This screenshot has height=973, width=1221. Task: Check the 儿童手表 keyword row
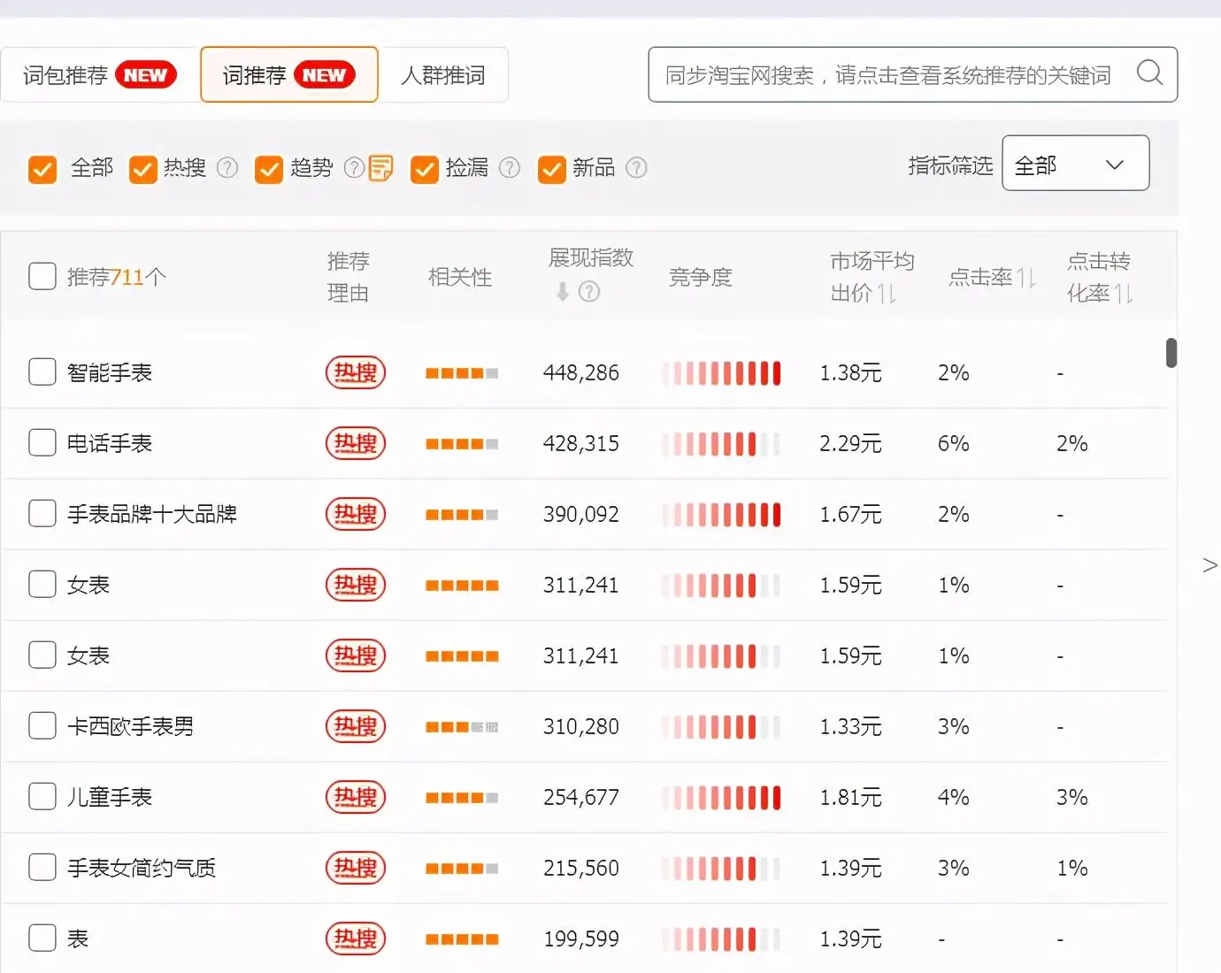42,796
